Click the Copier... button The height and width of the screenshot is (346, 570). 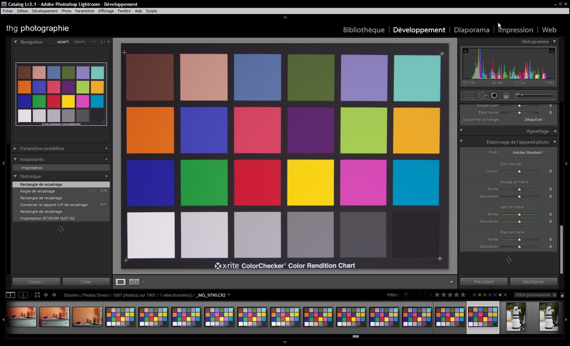tap(36, 282)
